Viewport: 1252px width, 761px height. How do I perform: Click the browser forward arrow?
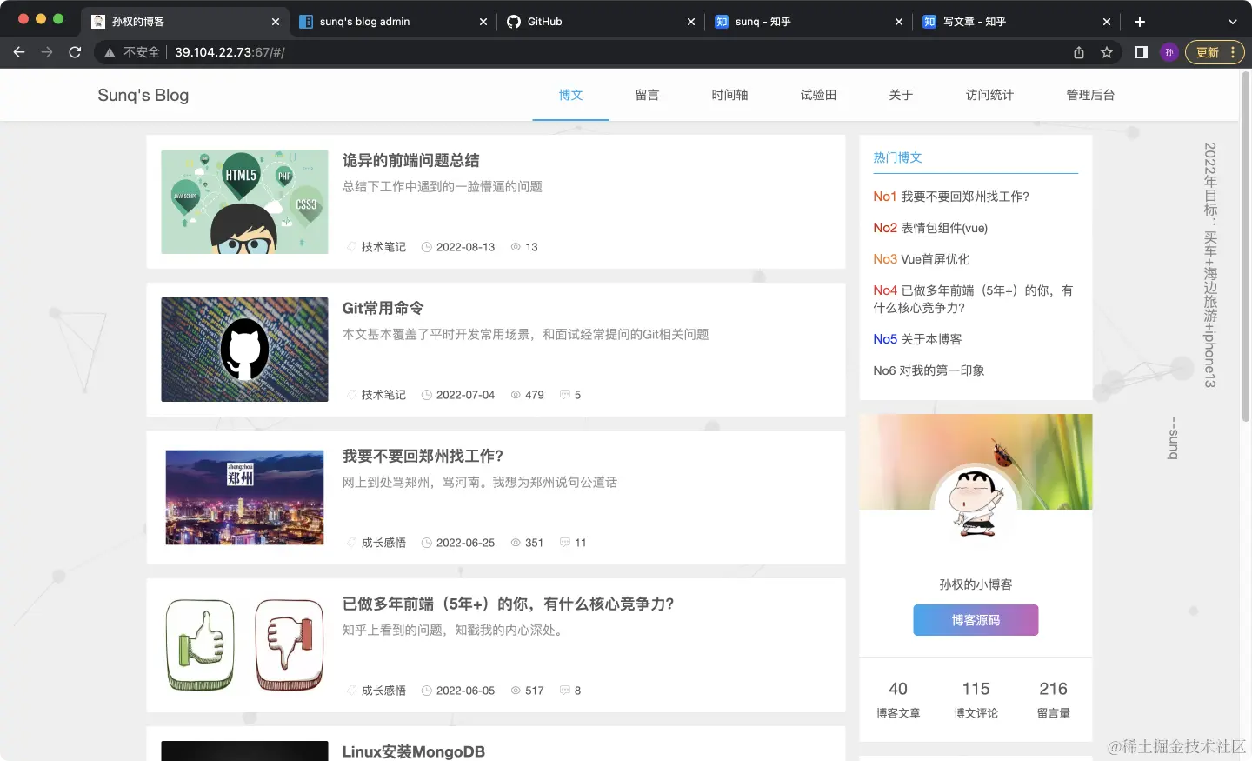(x=47, y=52)
